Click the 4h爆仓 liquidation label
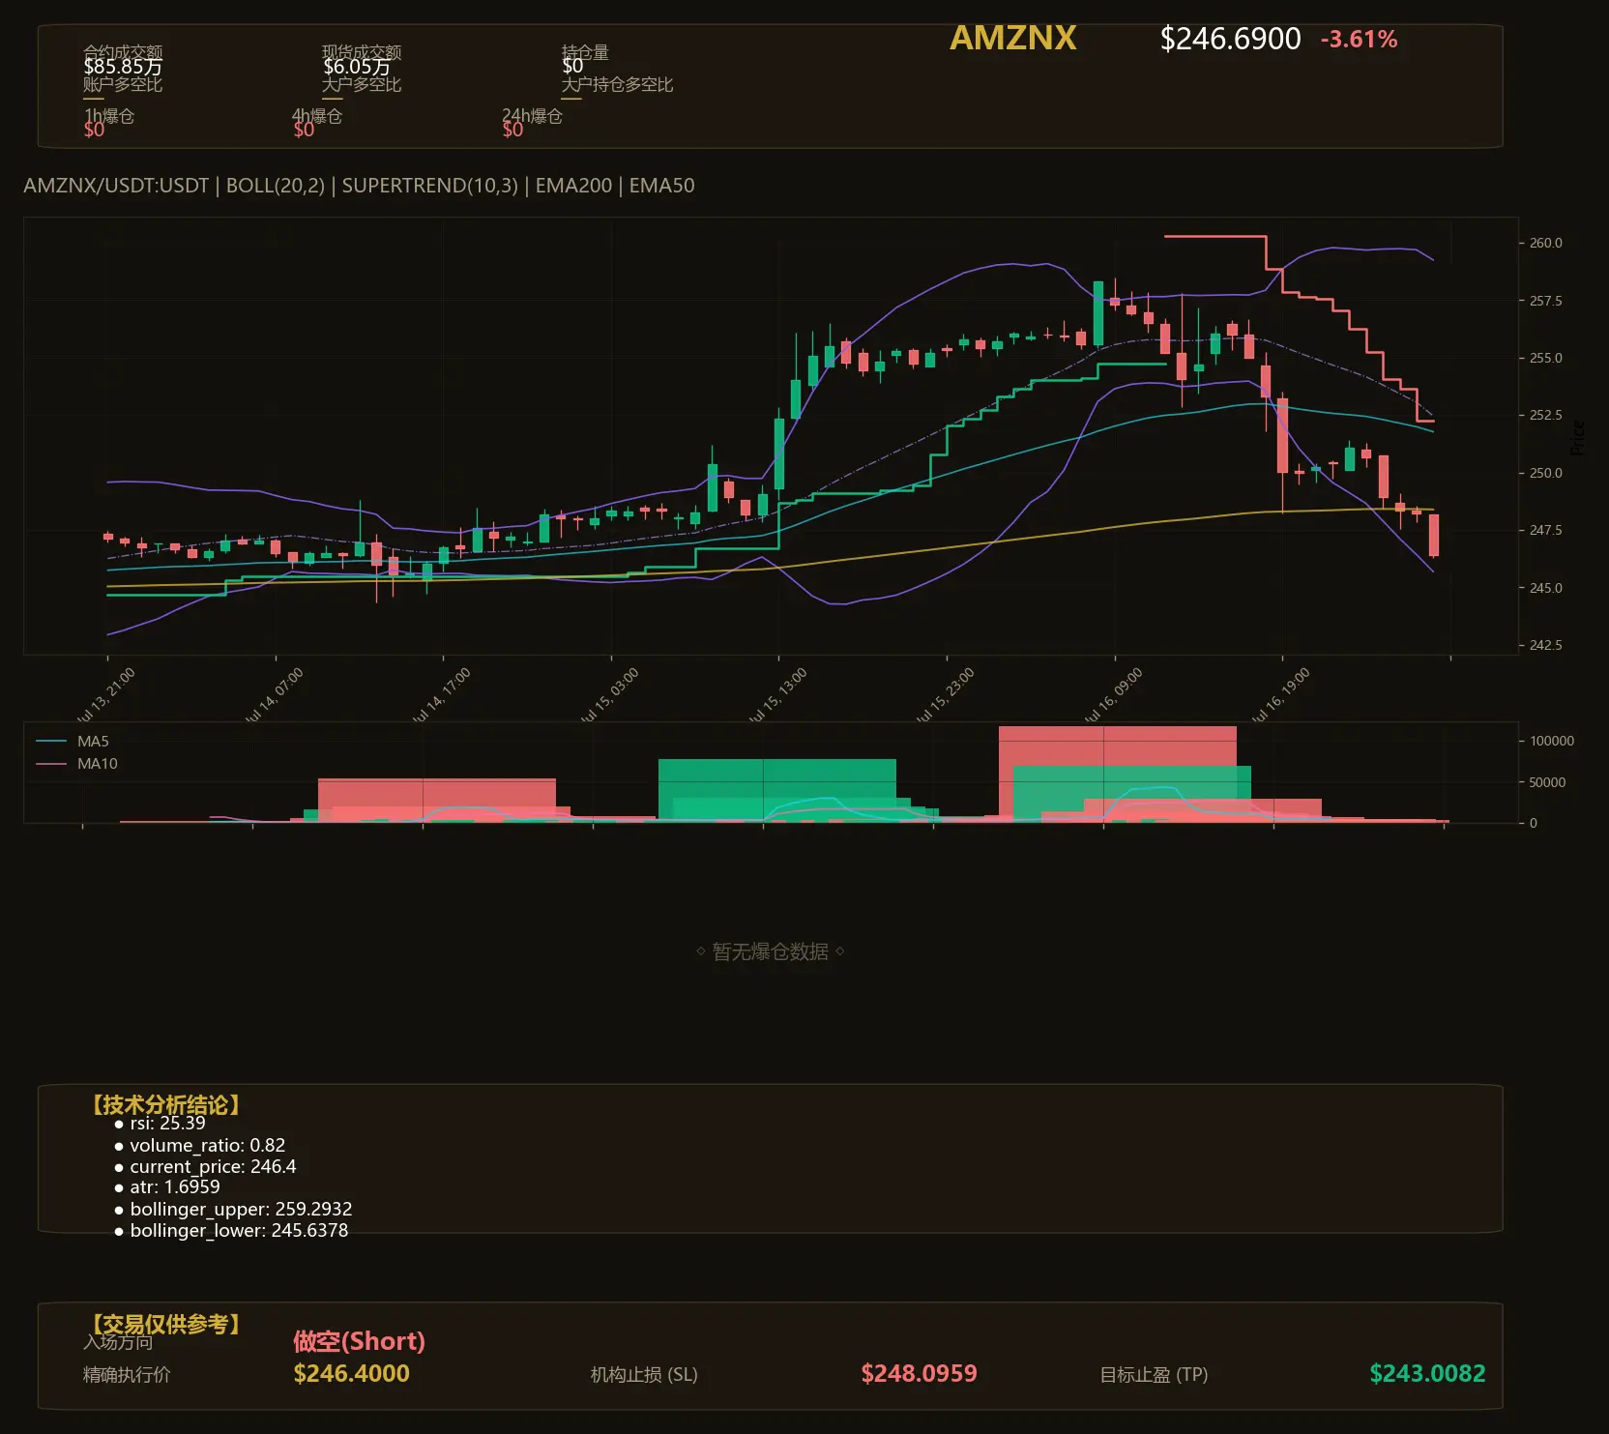Image resolution: width=1609 pixels, height=1434 pixels. click(317, 116)
